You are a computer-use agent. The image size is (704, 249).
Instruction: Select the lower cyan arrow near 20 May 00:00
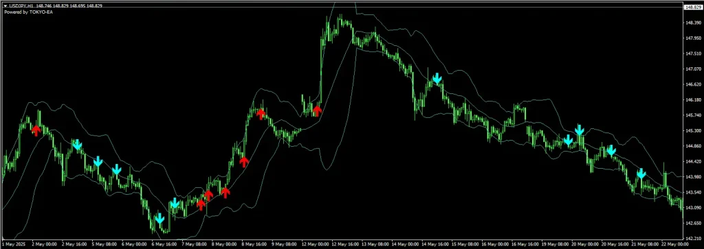569,140
